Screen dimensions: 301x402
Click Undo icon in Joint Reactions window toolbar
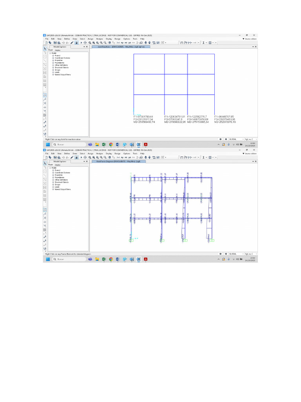[63, 43]
